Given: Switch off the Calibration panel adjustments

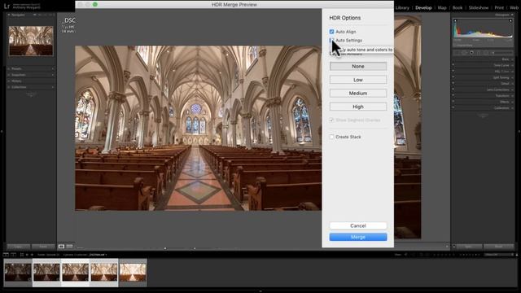Looking at the screenshot, I should pos(453,107).
